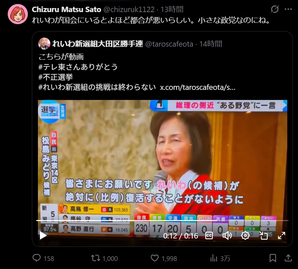Play the video
The image size is (298, 269).
tap(43, 236)
